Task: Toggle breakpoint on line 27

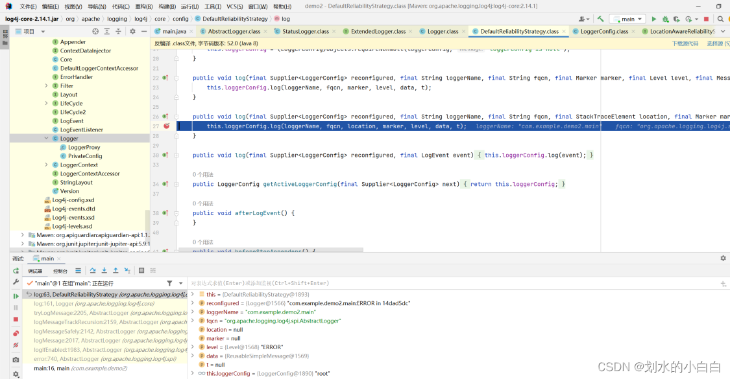Action: 167,126
